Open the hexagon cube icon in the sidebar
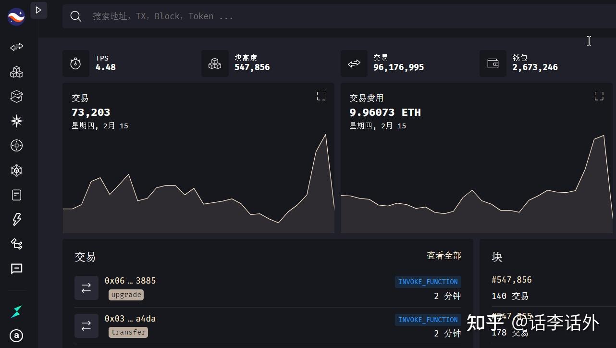The height and width of the screenshot is (348, 616). point(17,170)
